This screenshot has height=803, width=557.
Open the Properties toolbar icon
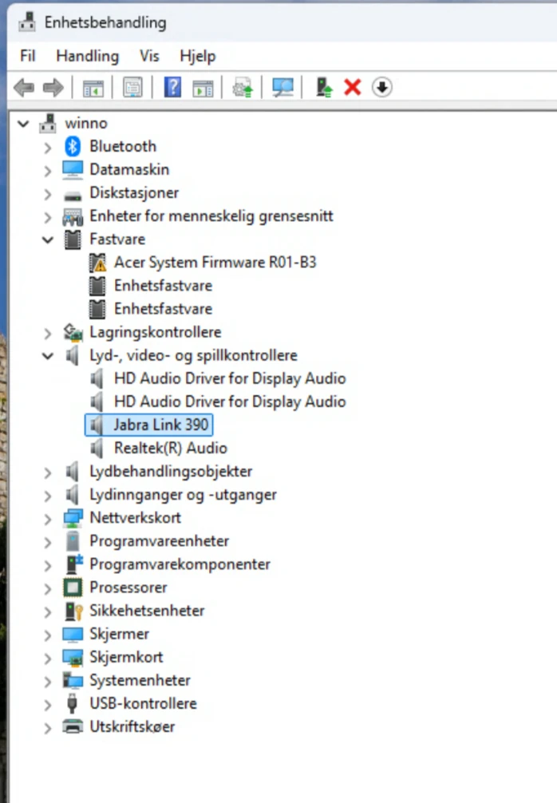(132, 88)
